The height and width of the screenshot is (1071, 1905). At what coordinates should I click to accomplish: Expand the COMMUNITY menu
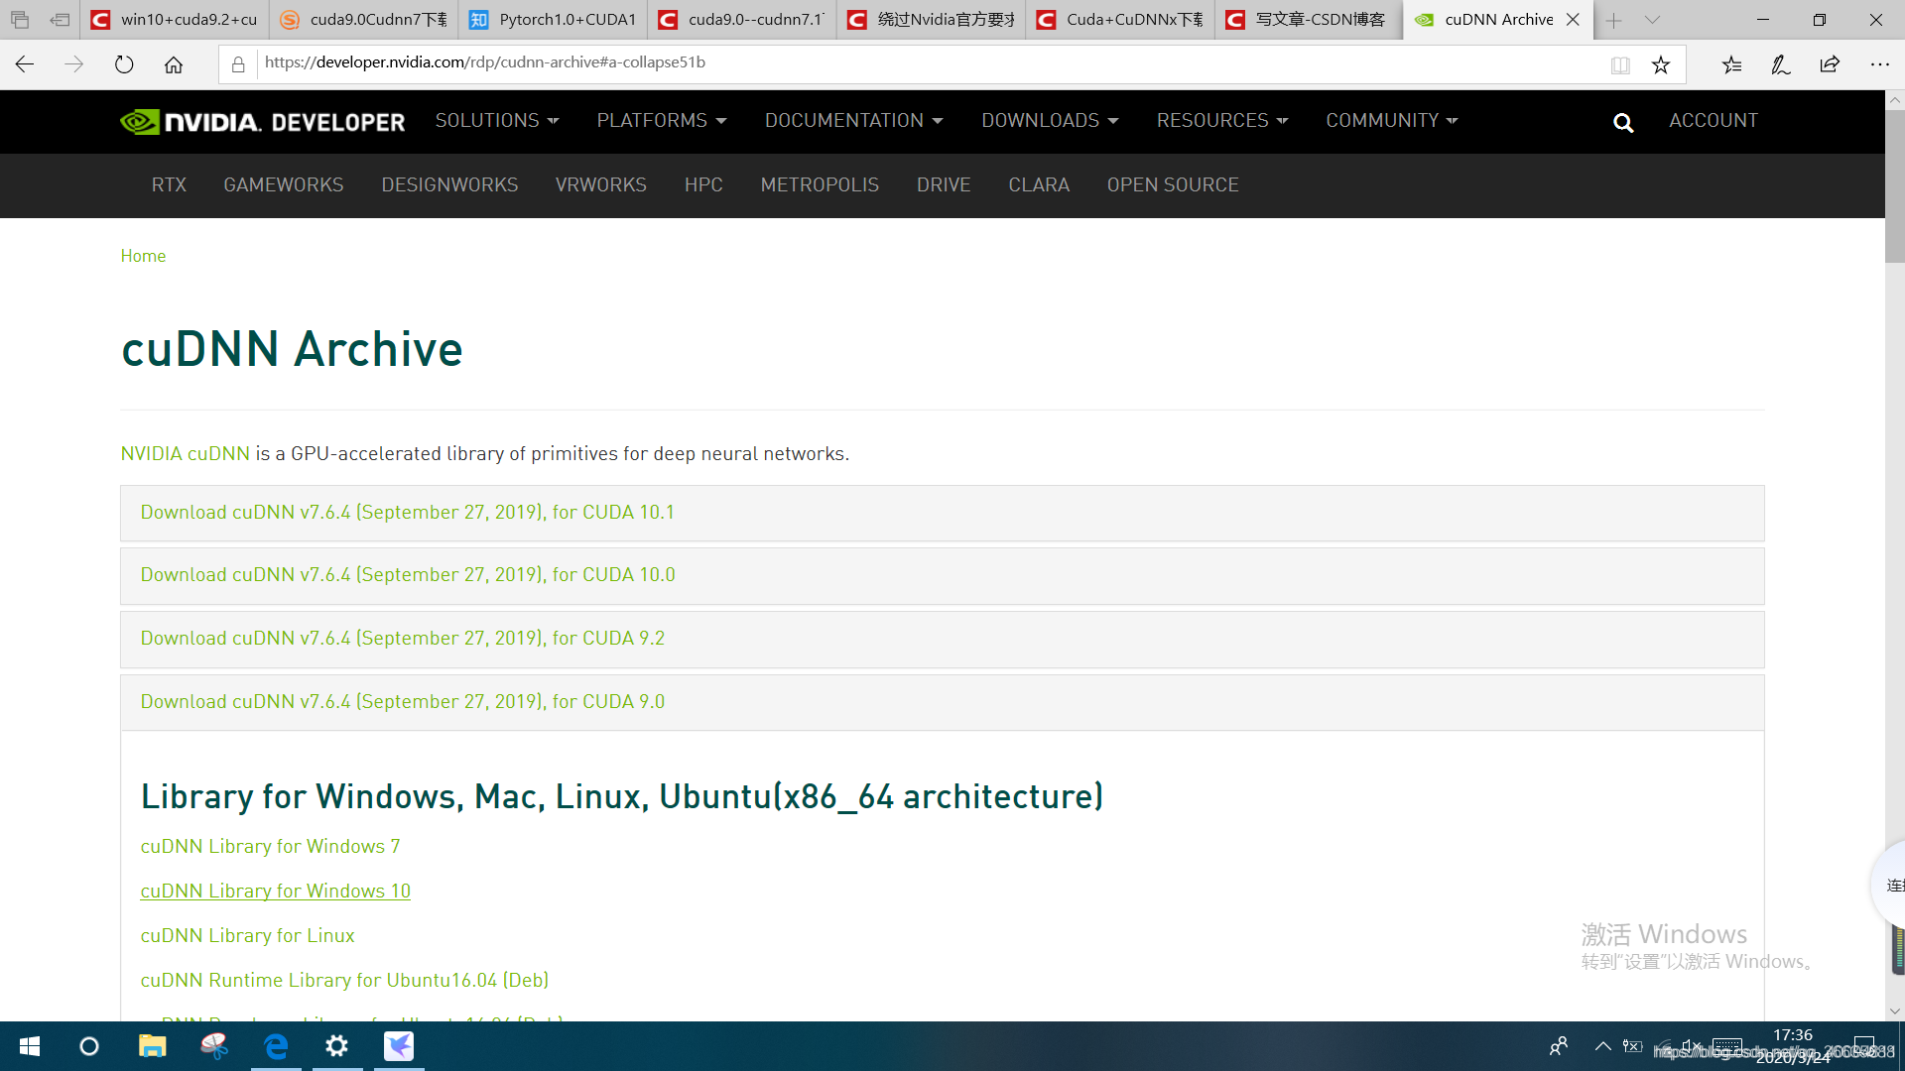[x=1392, y=121]
